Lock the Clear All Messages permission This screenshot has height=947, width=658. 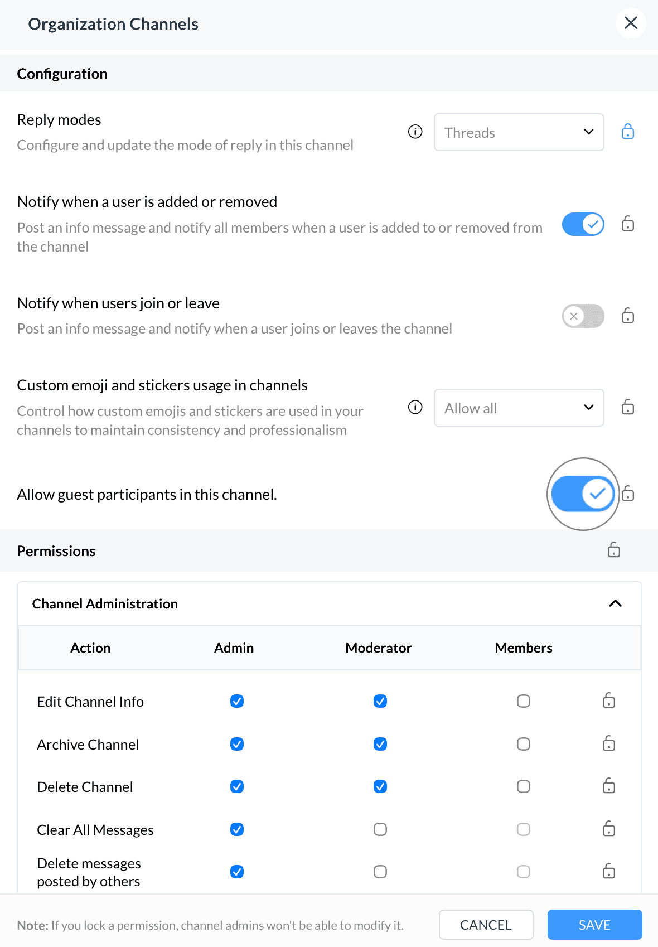pyautogui.click(x=609, y=829)
